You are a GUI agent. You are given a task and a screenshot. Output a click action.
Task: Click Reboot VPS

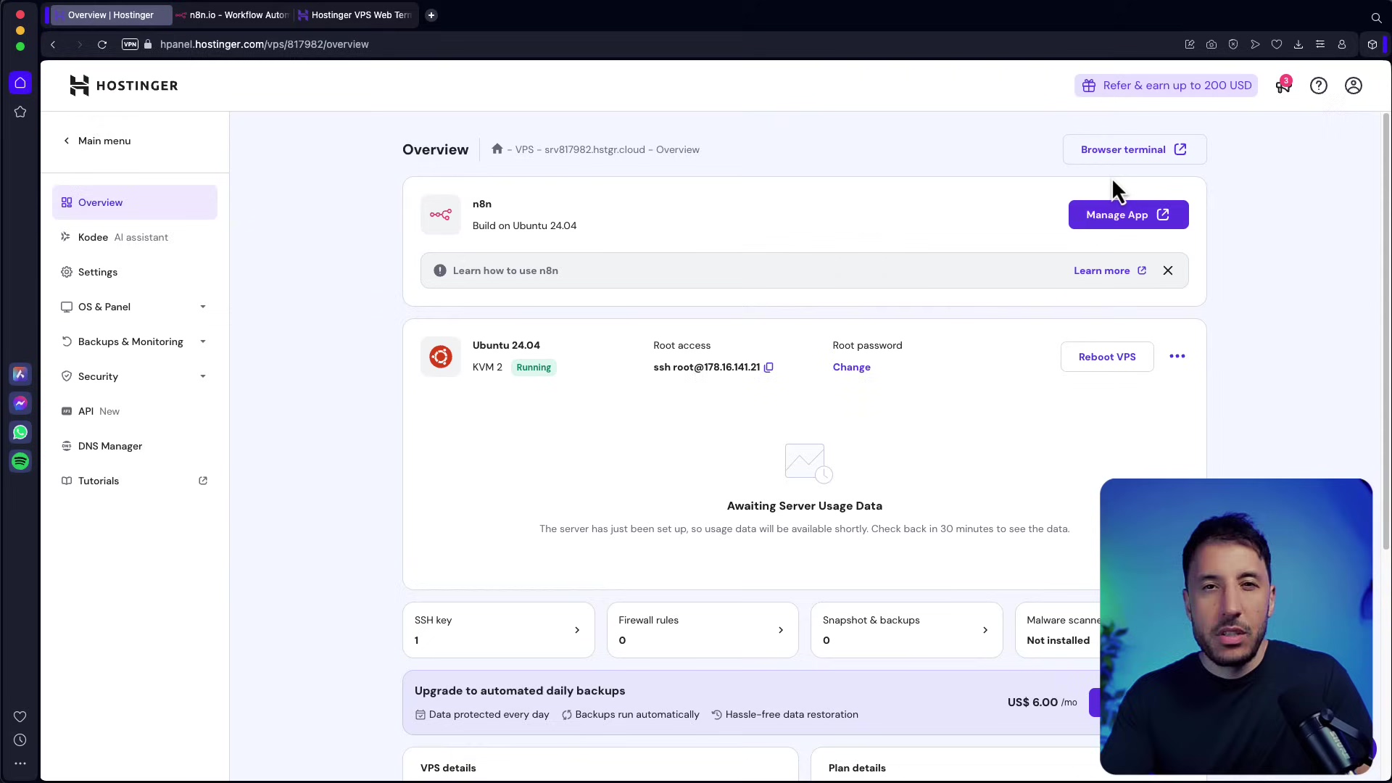point(1107,357)
